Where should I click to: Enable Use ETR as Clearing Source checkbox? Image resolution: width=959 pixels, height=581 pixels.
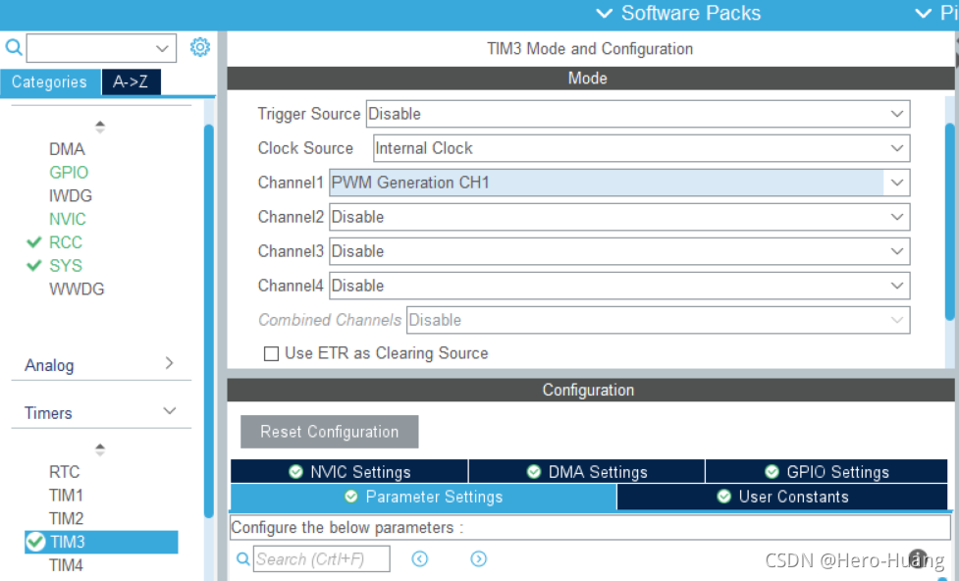271,353
